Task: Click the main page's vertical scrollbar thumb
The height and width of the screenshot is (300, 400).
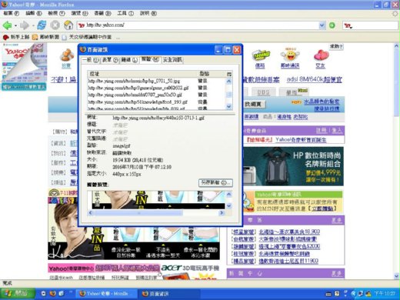Action: (x=397, y=83)
